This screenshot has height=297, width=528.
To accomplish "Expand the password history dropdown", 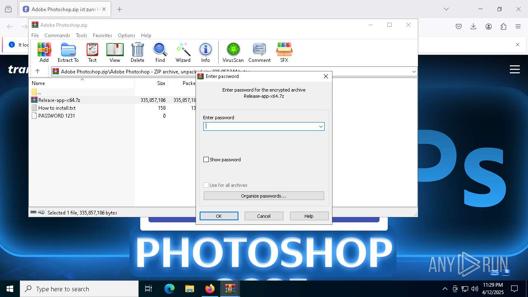I will click(x=321, y=126).
